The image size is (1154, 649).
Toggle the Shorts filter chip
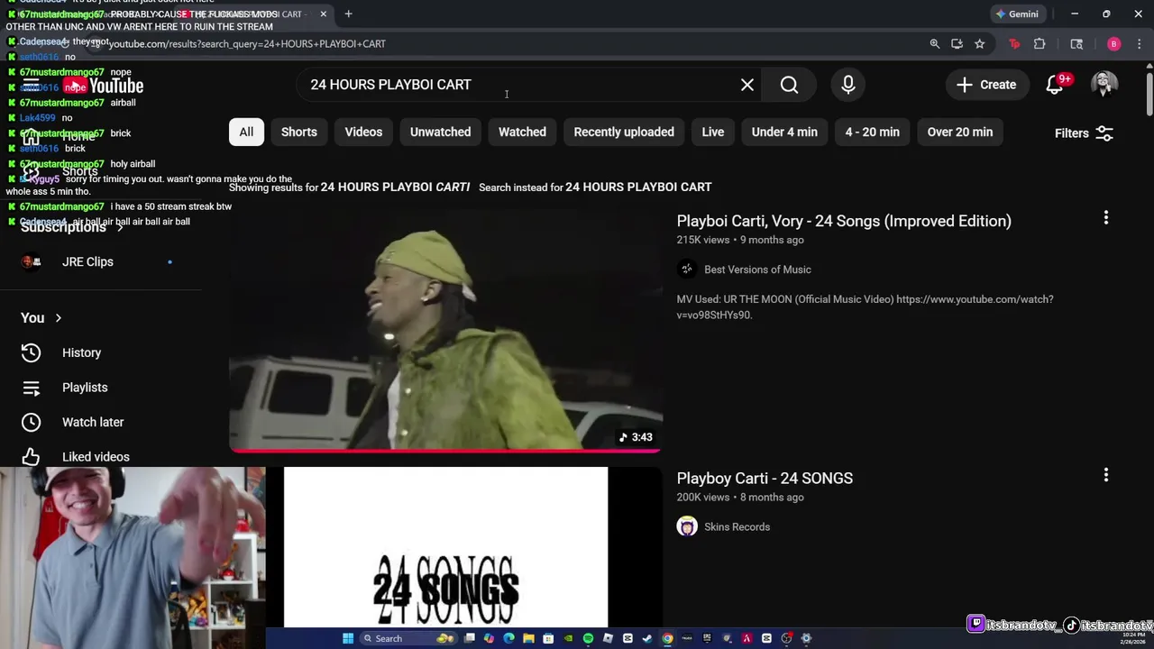coord(299,132)
